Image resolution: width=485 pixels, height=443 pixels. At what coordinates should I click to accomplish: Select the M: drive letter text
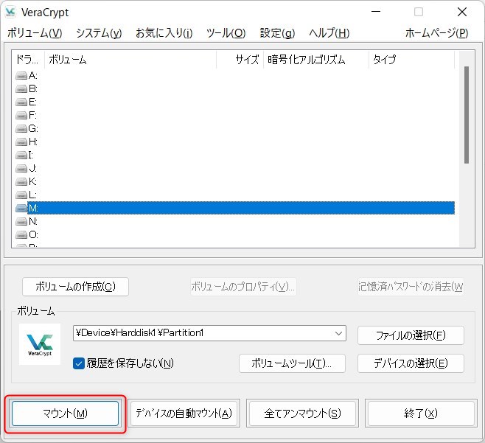coord(33,208)
